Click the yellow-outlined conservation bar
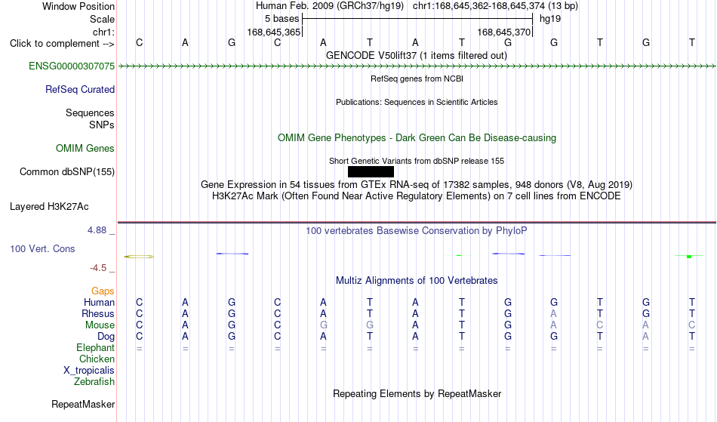Viewport: 717px width, 422px height. point(139,257)
